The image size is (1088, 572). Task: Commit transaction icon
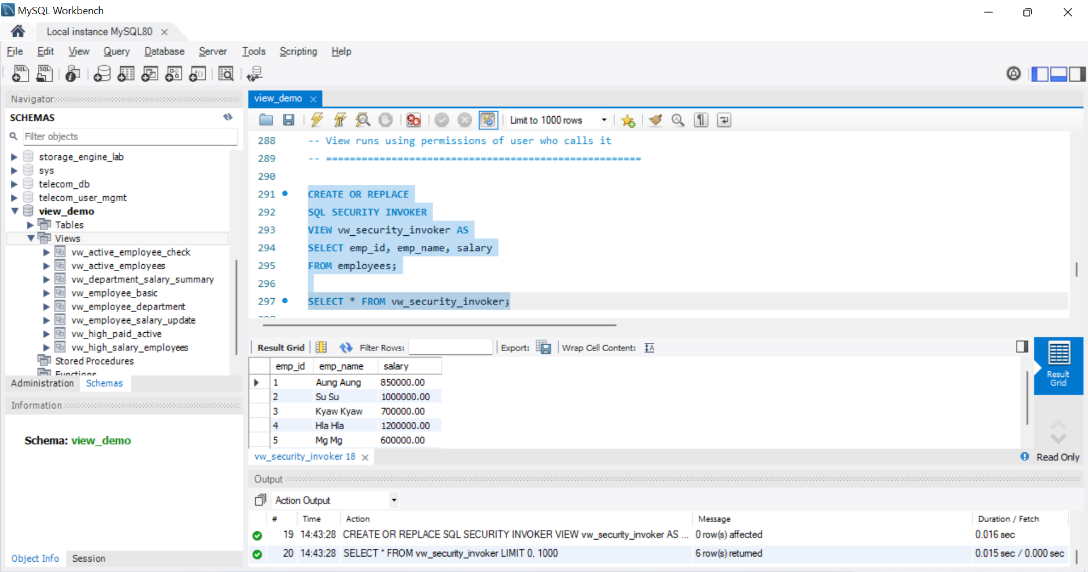(442, 120)
